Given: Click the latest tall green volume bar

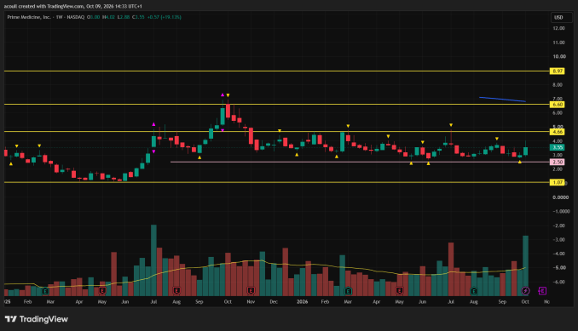Looking at the screenshot, I should point(525,265).
